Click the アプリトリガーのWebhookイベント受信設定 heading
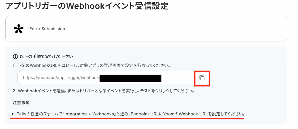 pyautogui.click(x=87, y=6)
